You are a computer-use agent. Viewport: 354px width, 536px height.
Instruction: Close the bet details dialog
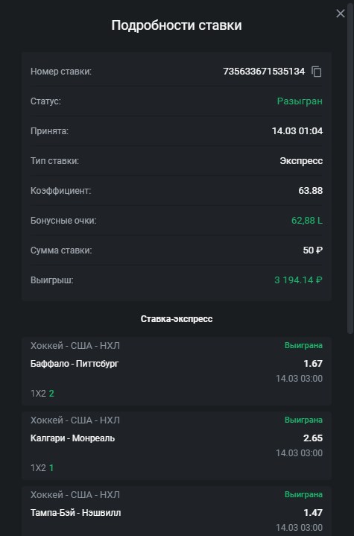(x=341, y=13)
